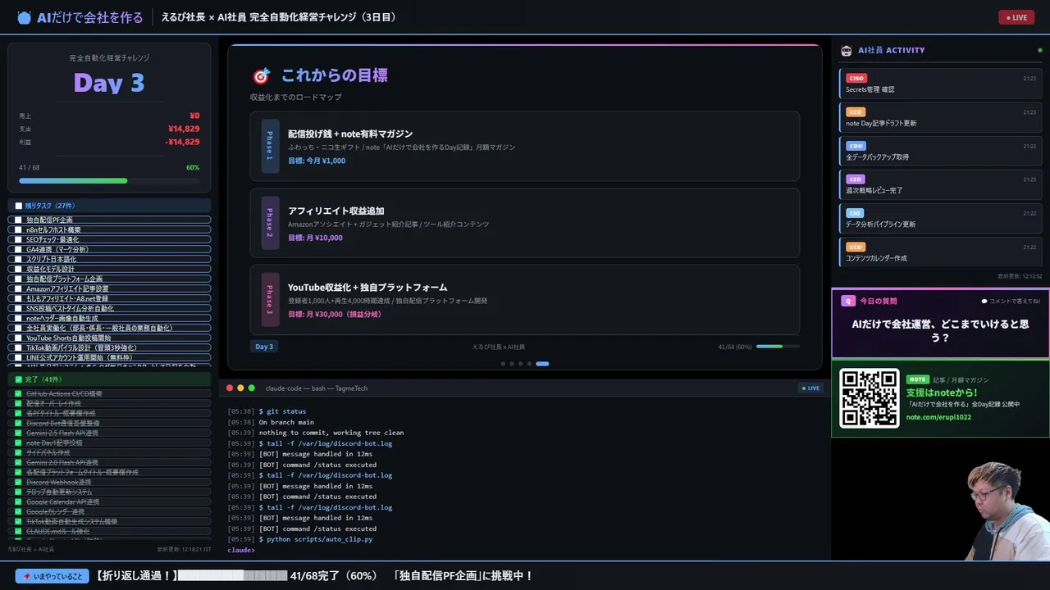
Task: Check the スクリプト日本語化 checkbox
Action: [x=18, y=259]
